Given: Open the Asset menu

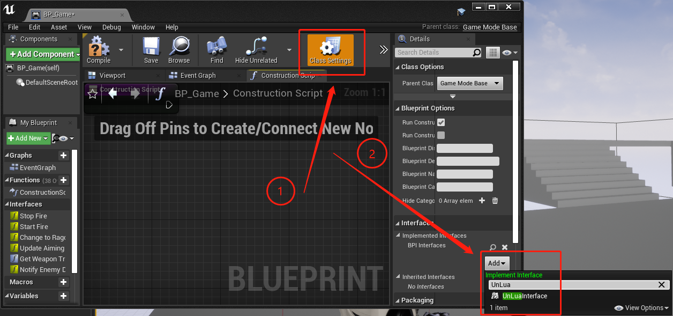Looking at the screenshot, I should click(x=59, y=27).
